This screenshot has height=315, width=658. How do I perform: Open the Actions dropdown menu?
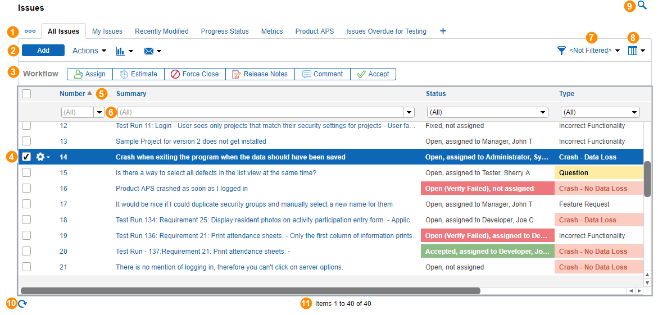(x=89, y=51)
